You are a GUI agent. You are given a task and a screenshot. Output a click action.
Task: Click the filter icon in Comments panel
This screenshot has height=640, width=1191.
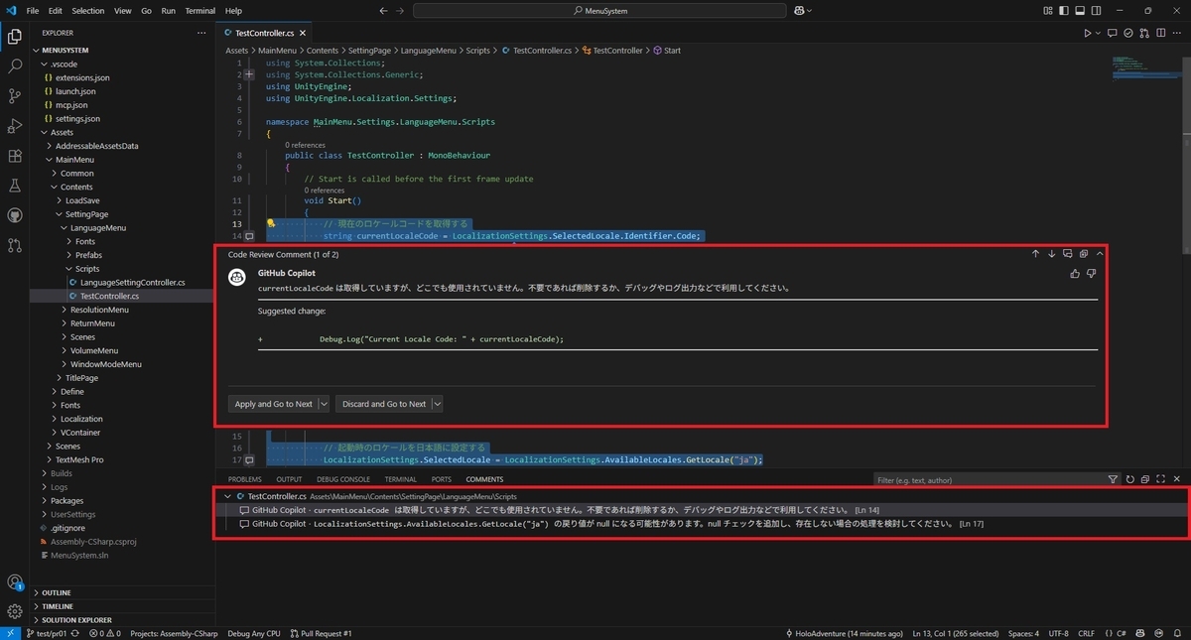click(x=1113, y=478)
